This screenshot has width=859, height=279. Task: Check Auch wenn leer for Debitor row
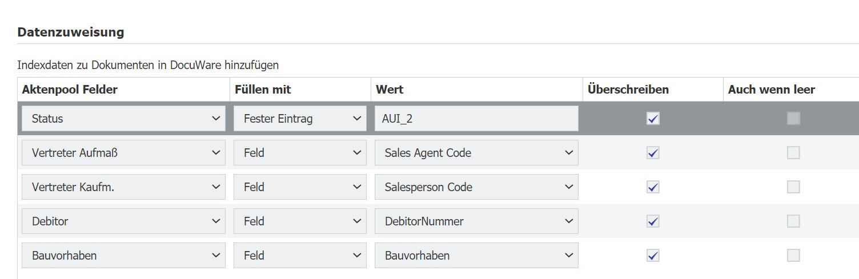793,221
